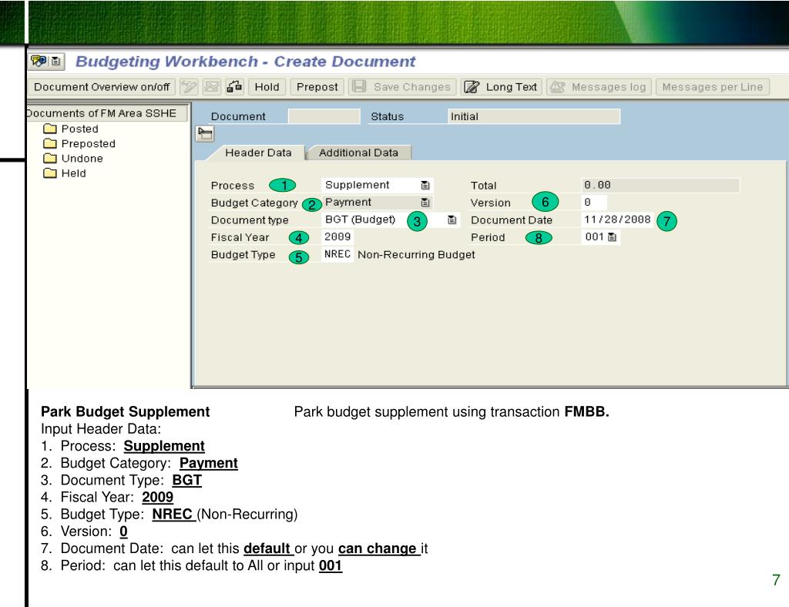The image size is (789, 607).
Task: Click the title bar icon beside Budgeting Workbench
Action: pos(39,62)
